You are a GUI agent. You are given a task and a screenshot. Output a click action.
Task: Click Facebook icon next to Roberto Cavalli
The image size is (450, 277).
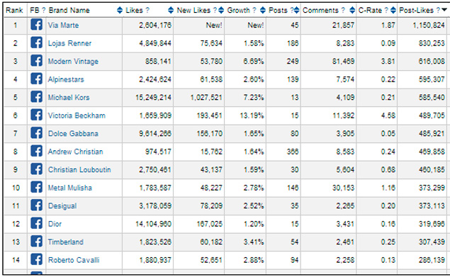[36, 260]
